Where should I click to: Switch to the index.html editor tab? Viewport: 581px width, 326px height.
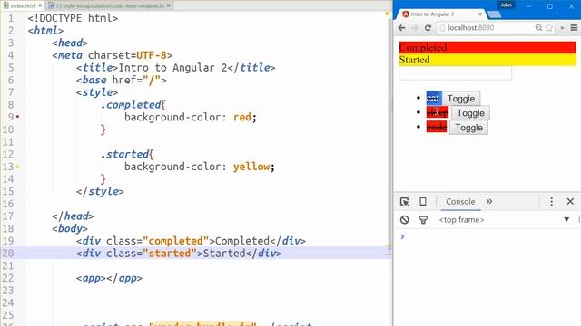click(22, 5)
